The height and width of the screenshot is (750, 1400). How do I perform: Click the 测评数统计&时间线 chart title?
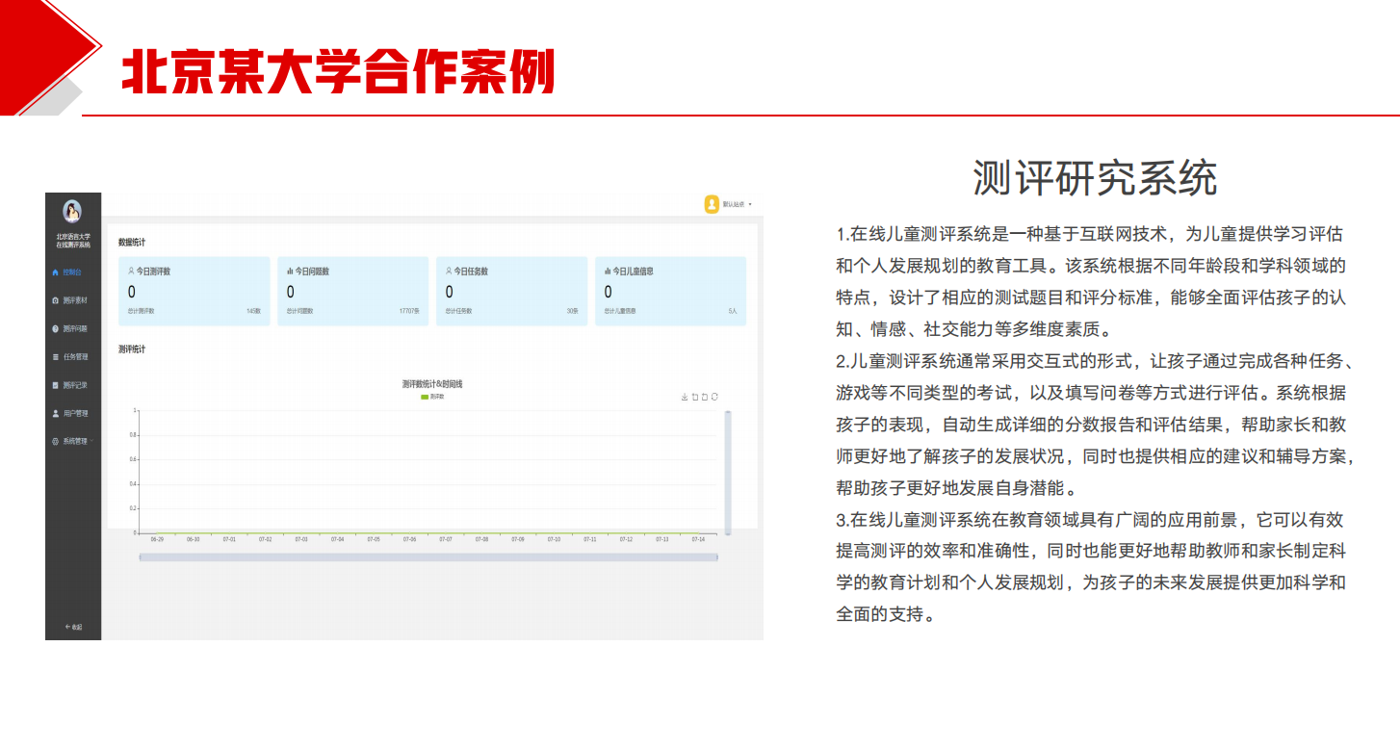tap(432, 384)
